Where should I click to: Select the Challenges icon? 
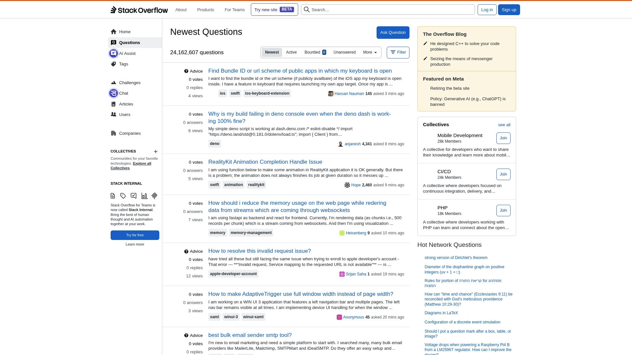(114, 83)
